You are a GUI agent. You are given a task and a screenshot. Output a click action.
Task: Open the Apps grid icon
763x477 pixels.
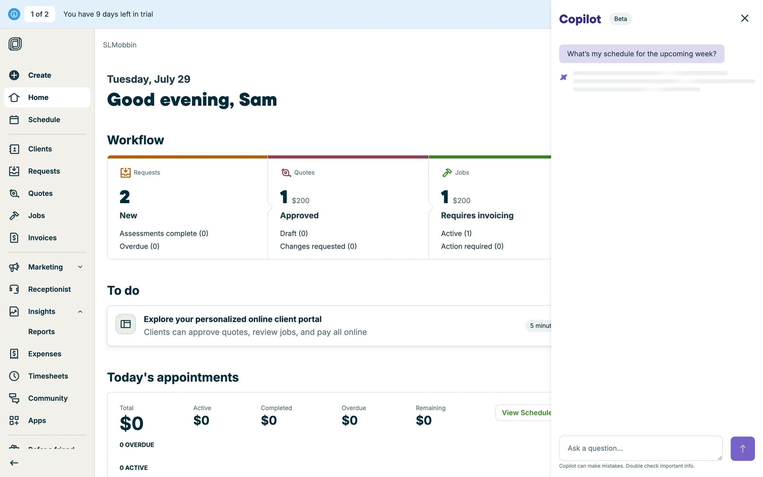[x=14, y=421]
